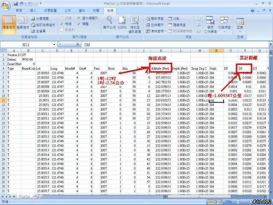Click 分割 to split the window
273x205 pixels.
pos(174,18)
